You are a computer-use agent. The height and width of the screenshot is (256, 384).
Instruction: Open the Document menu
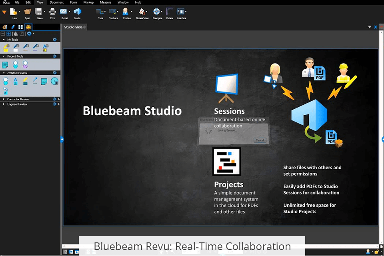point(56,2)
